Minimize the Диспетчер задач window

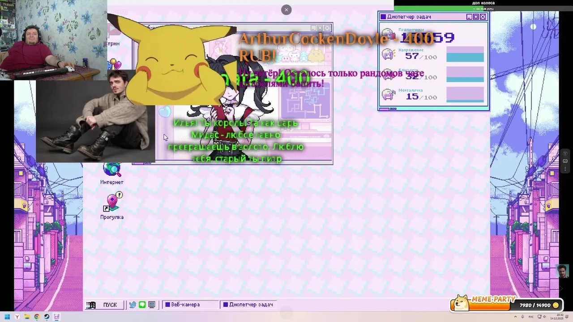[469, 17]
